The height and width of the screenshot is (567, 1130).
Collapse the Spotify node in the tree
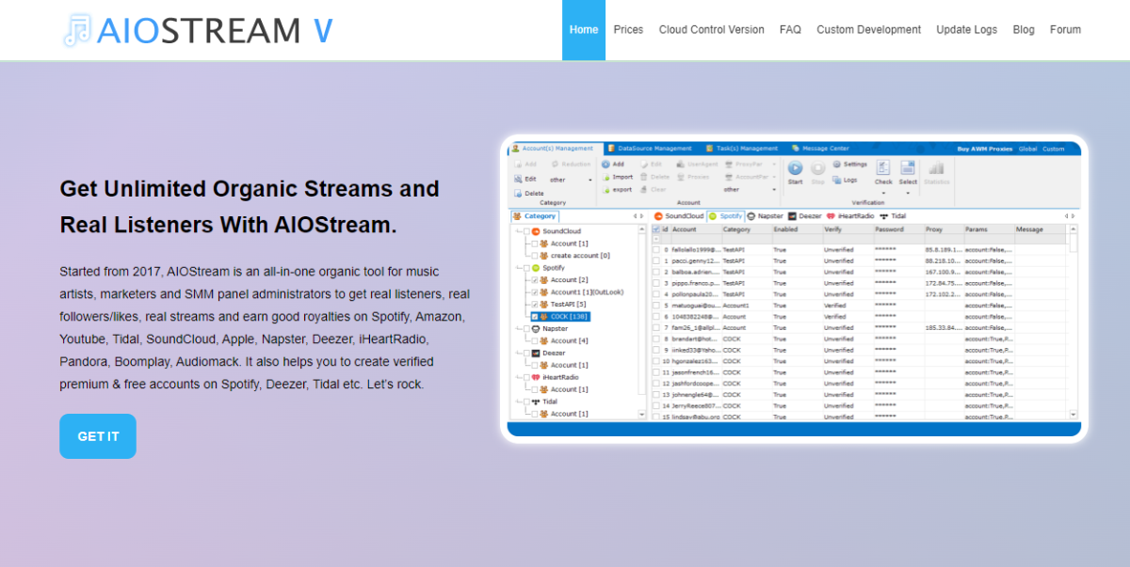[x=518, y=268]
